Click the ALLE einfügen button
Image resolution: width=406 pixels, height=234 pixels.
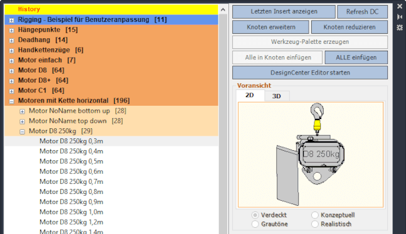point(356,58)
